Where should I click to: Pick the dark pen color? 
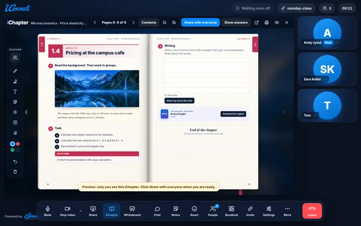18,150
